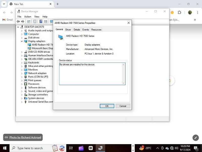Switch to the Resources tab
This screenshot has height=152, width=202.
pos(96,30)
